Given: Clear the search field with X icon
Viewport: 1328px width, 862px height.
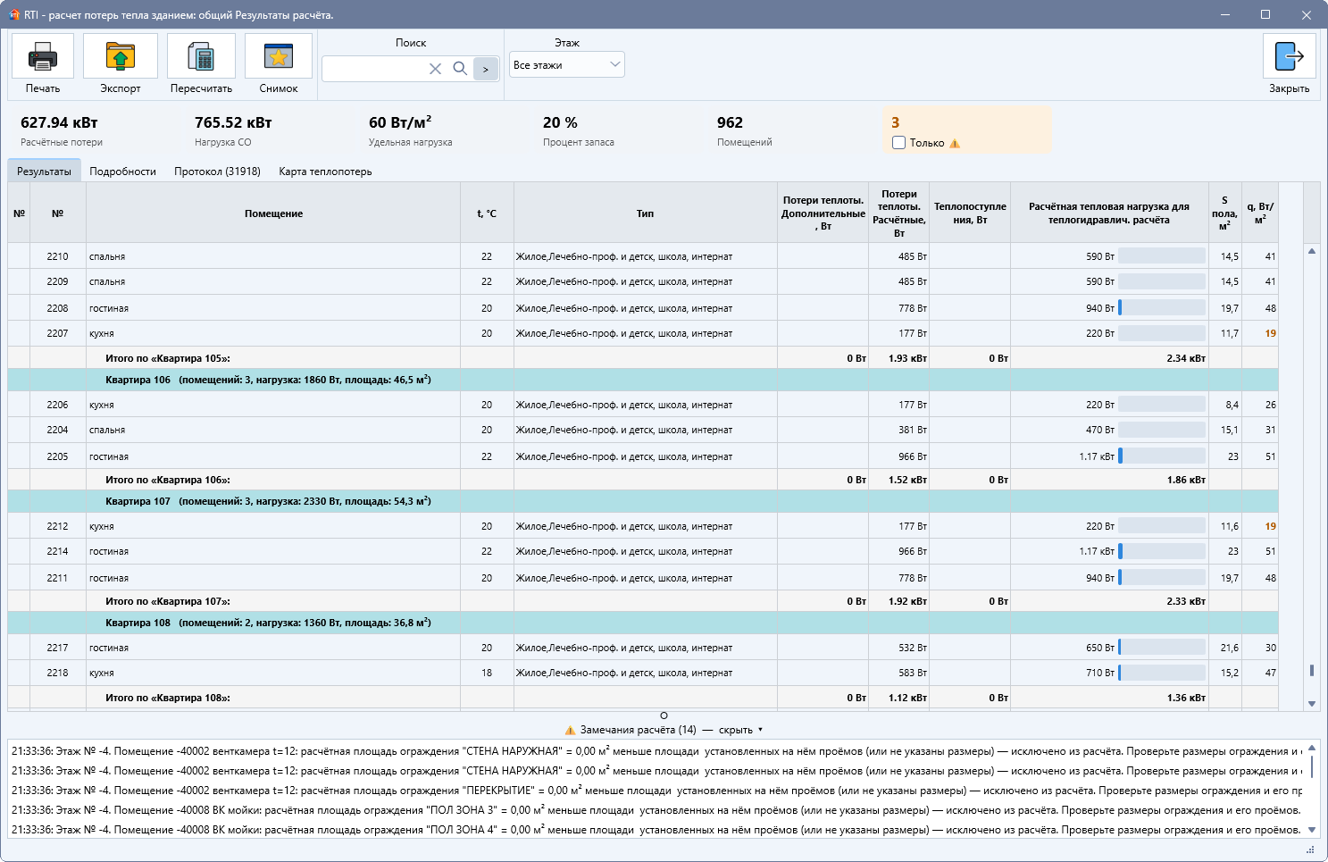Looking at the screenshot, I should pyautogui.click(x=435, y=69).
